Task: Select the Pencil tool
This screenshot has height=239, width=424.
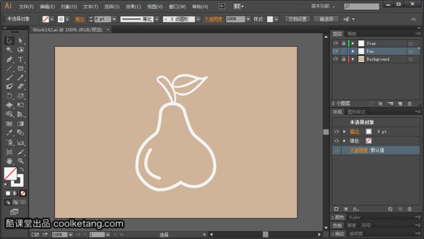Action: (x=21, y=78)
